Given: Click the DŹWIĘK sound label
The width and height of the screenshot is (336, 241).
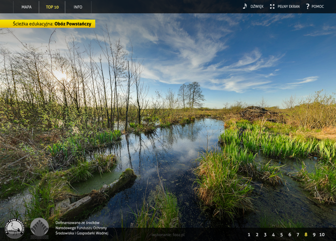Looking at the screenshot, I should point(257,7).
